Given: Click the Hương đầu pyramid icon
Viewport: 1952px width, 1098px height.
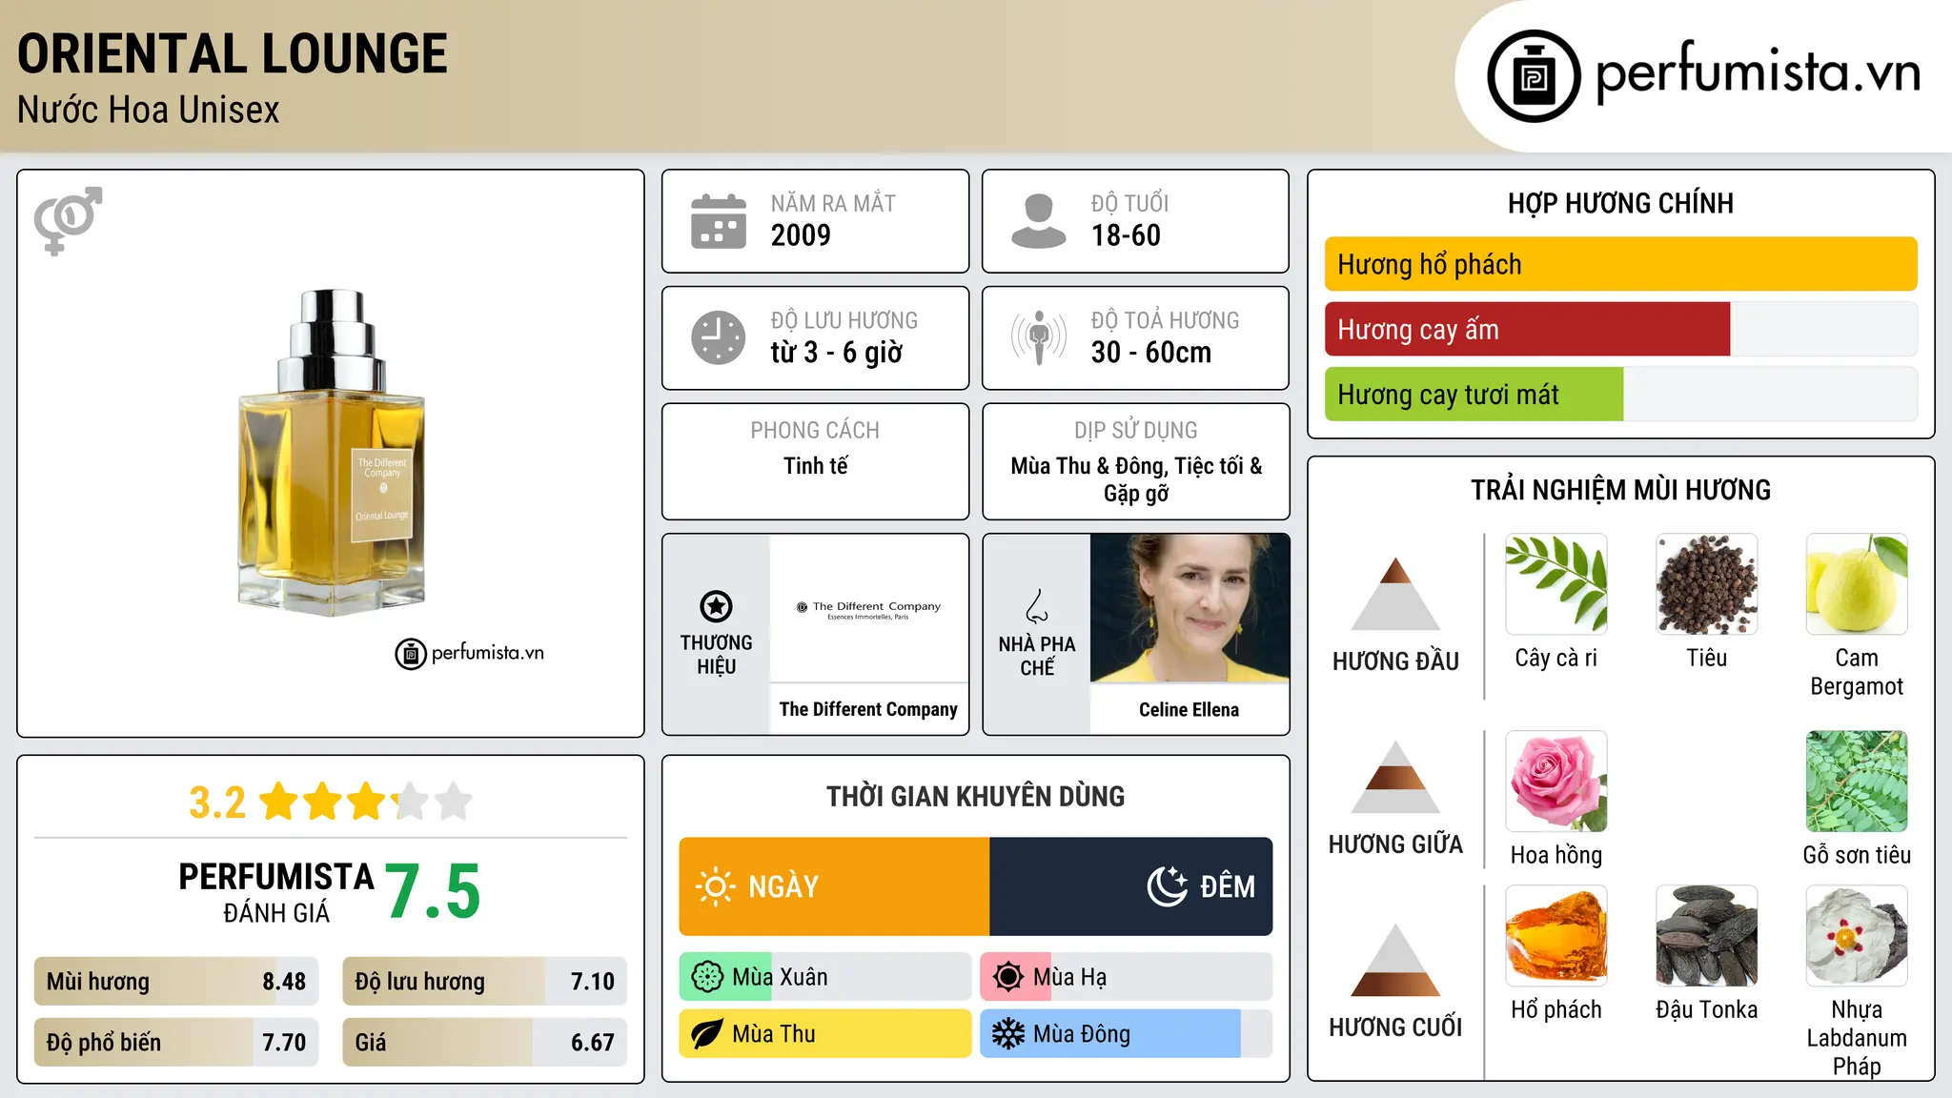Looking at the screenshot, I should tap(1395, 594).
